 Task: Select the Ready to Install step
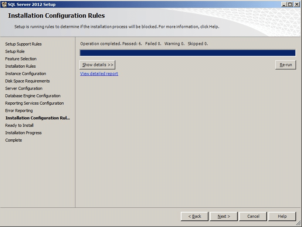(x=20, y=125)
